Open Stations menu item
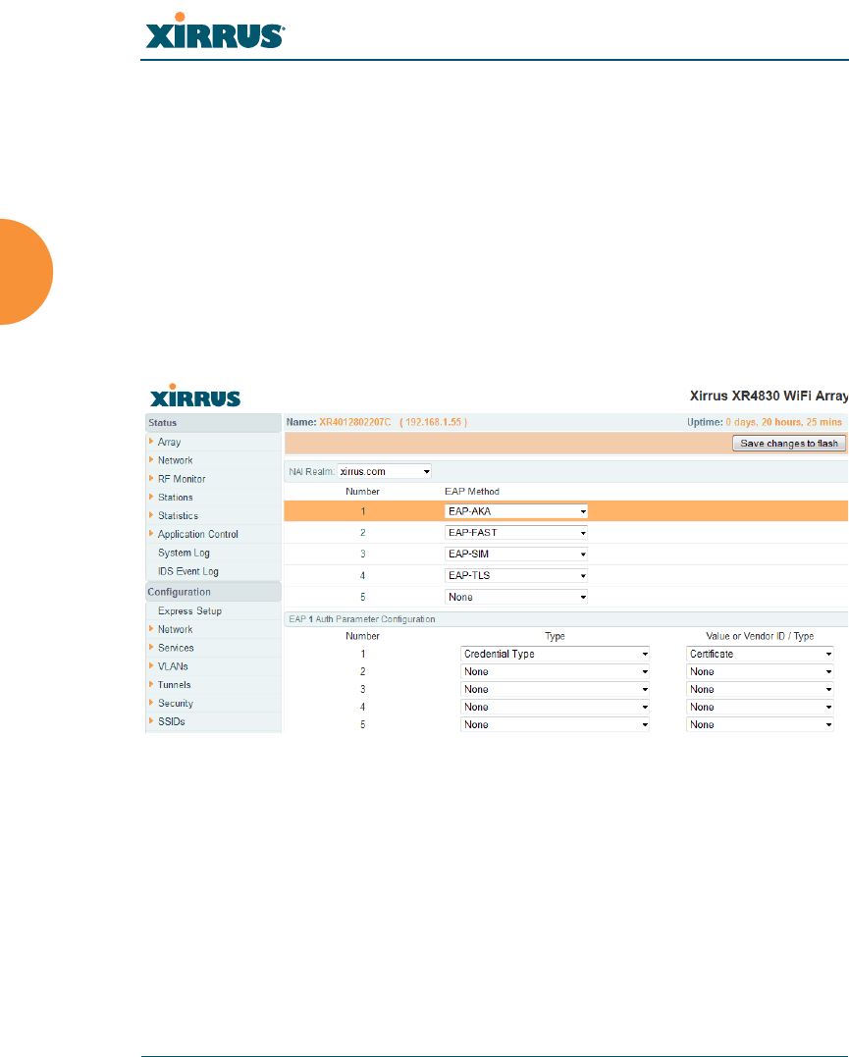Viewport: 849px width, 1057px height. tap(176, 497)
